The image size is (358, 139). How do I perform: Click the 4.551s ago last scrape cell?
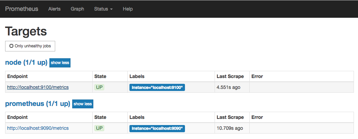[228, 87]
